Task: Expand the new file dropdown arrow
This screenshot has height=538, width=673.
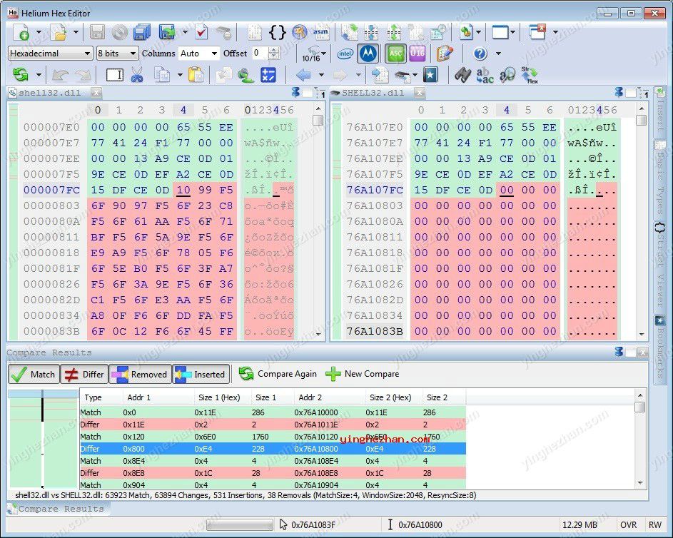Action: (39, 32)
